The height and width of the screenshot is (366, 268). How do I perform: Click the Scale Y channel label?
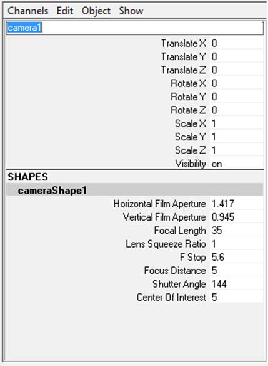coord(191,137)
